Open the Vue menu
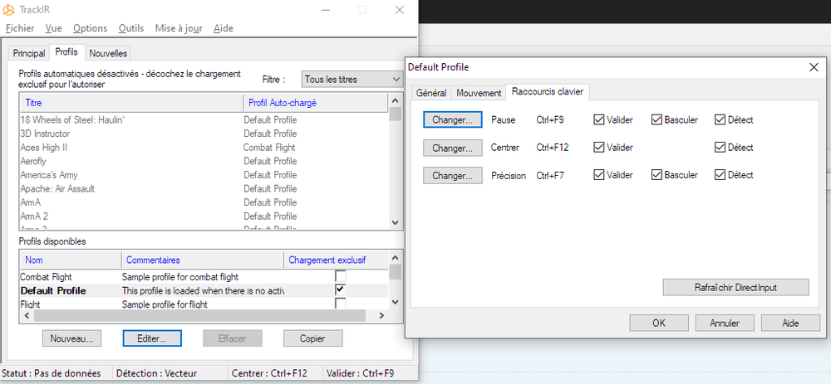The width and height of the screenshot is (831, 384). pyautogui.click(x=53, y=28)
